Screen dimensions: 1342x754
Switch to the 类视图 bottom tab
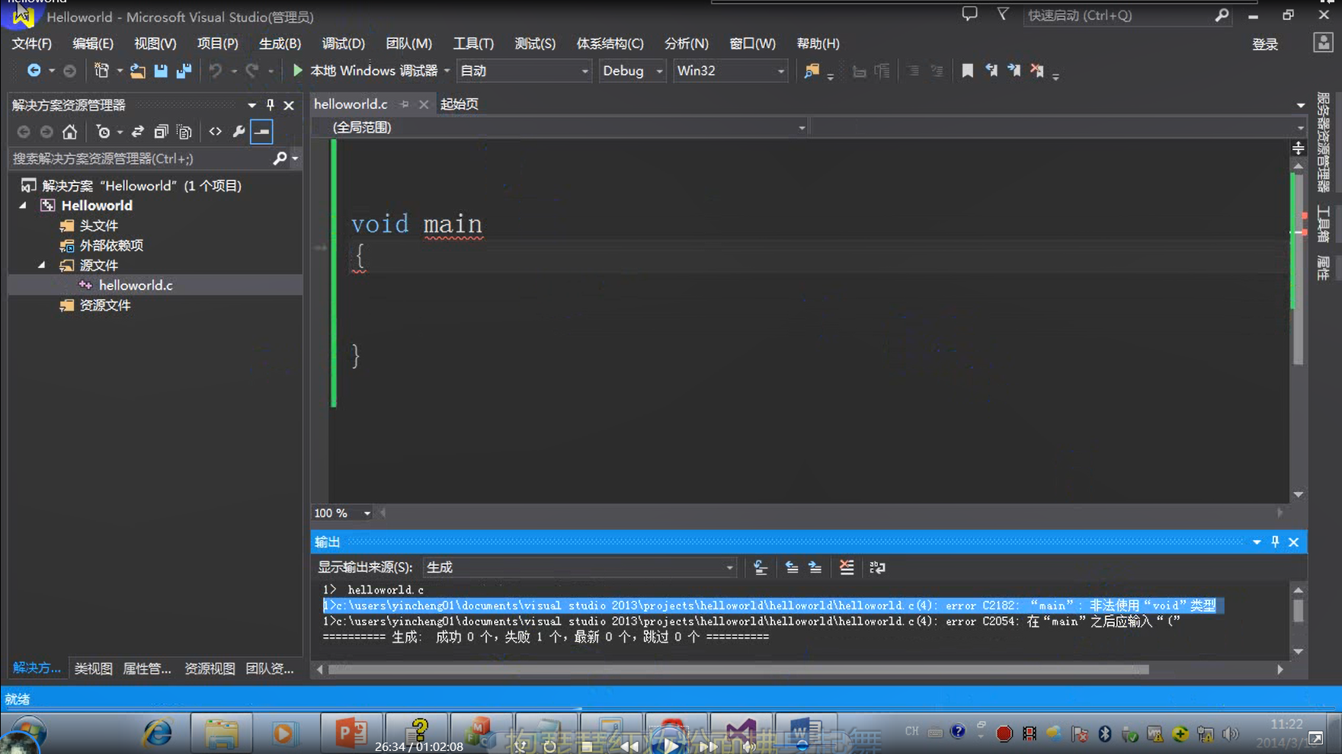[94, 668]
